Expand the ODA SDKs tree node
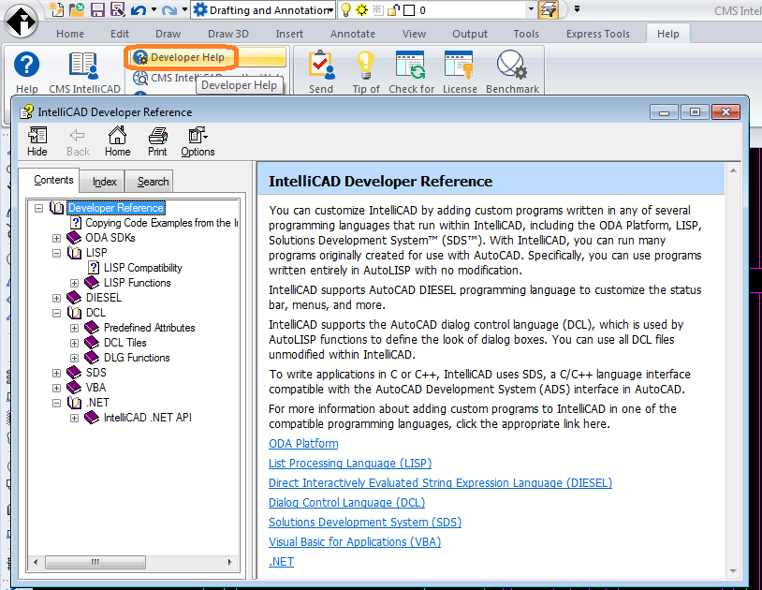Image resolution: width=762 pixels, height=590 pixels. click(x=57, y=238)
